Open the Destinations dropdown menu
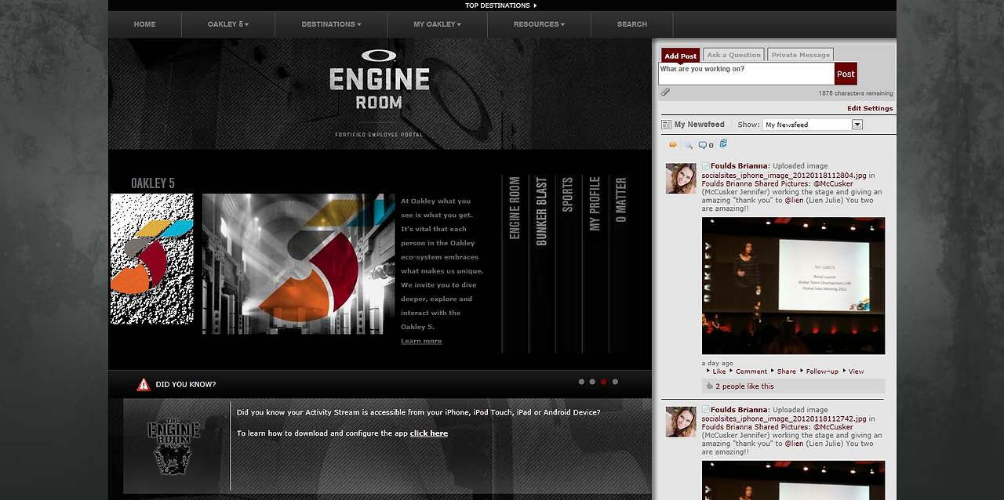This screenshot has height=500, width=1004. click(331, 24)
